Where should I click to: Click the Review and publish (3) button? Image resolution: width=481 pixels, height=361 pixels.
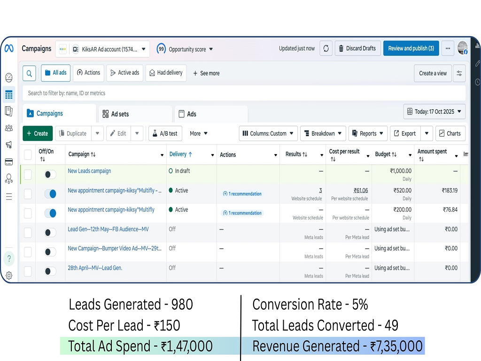pos(411,48)
